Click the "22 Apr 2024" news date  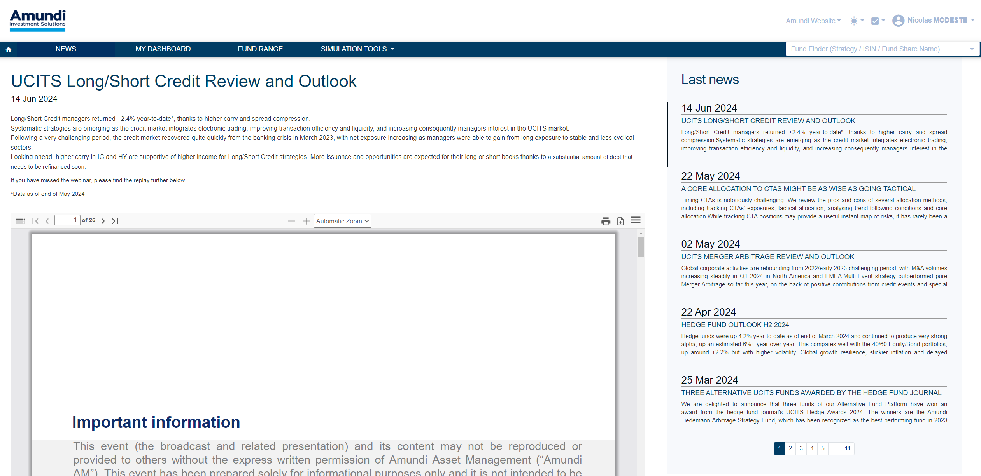coord(708,312)
